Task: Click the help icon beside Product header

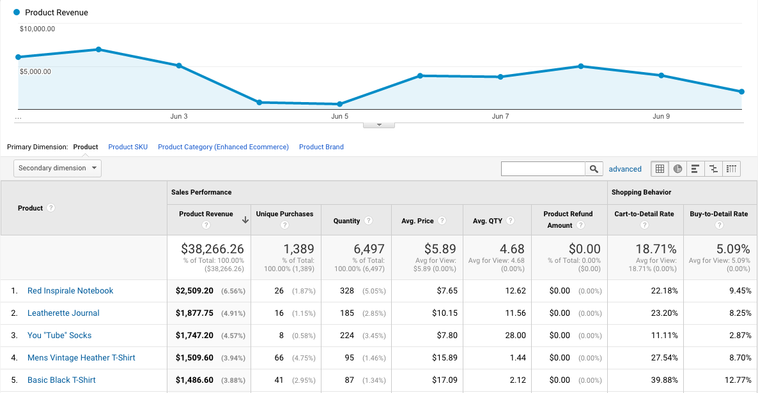Action: tap(51, 208)
